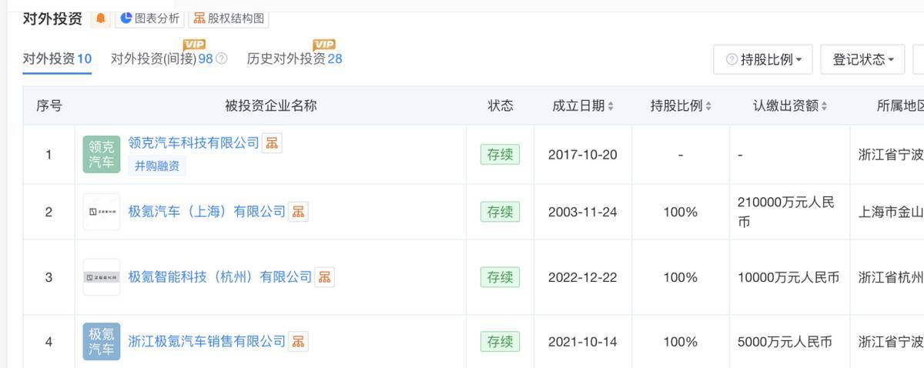Open the 股权结构图 equity structure chart

tap(229, 18)
